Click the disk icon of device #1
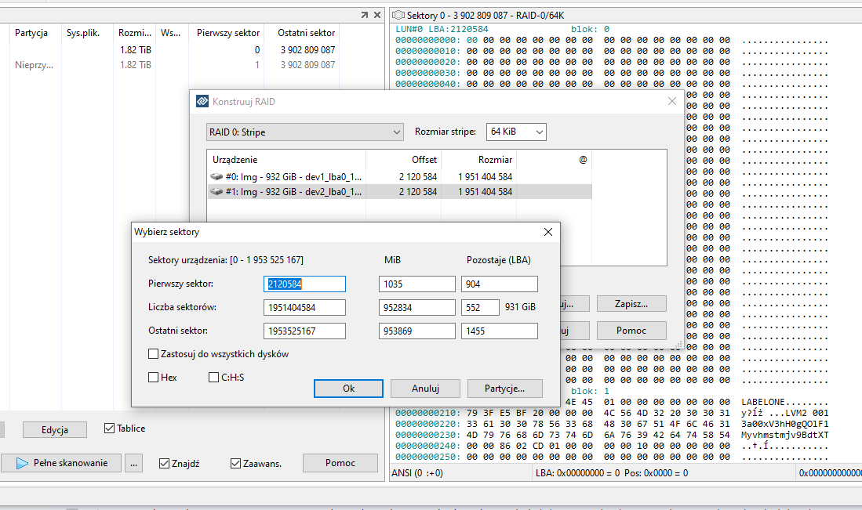The width and height of the screenshot is (862, 510). (216, 192)
